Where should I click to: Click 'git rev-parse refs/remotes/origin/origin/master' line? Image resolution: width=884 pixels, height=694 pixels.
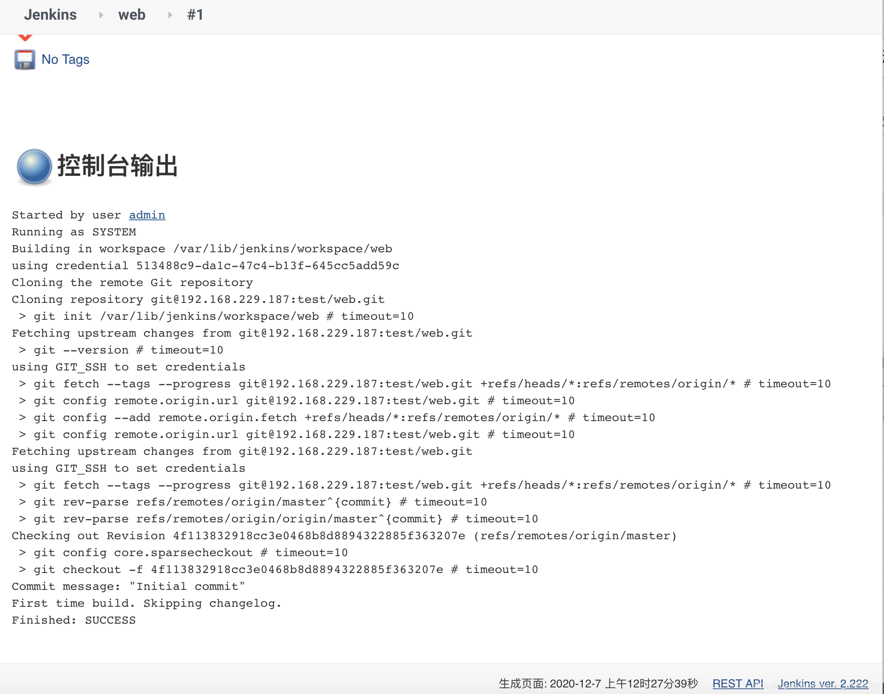coord(278,519)
